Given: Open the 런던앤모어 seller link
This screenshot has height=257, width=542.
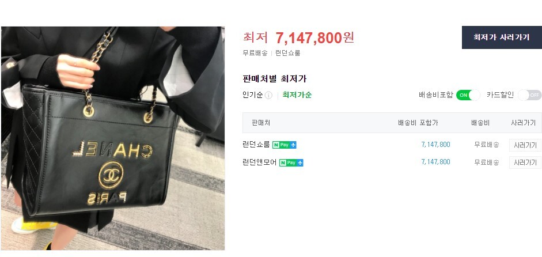Looking at the screenshot, I should (x=260, y=162).
